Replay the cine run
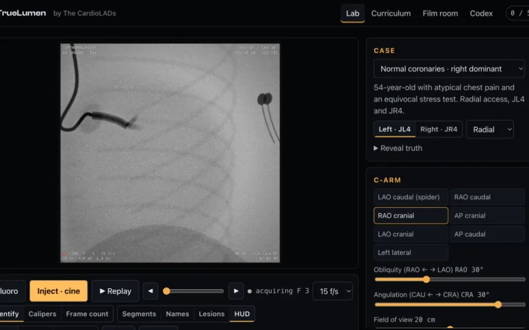The image size is (529, 330). (x=115, y=291)
